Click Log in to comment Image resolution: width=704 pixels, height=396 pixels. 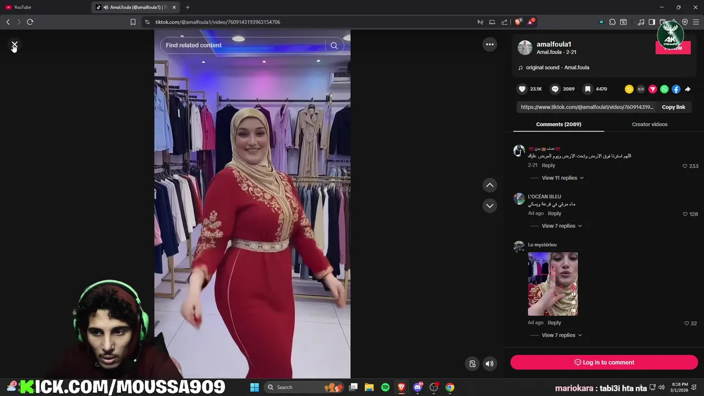tap(604, 362)
